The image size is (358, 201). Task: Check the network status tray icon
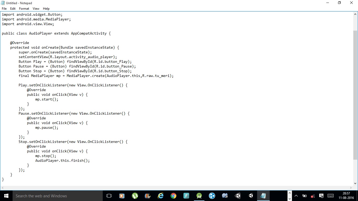(312, 196)
